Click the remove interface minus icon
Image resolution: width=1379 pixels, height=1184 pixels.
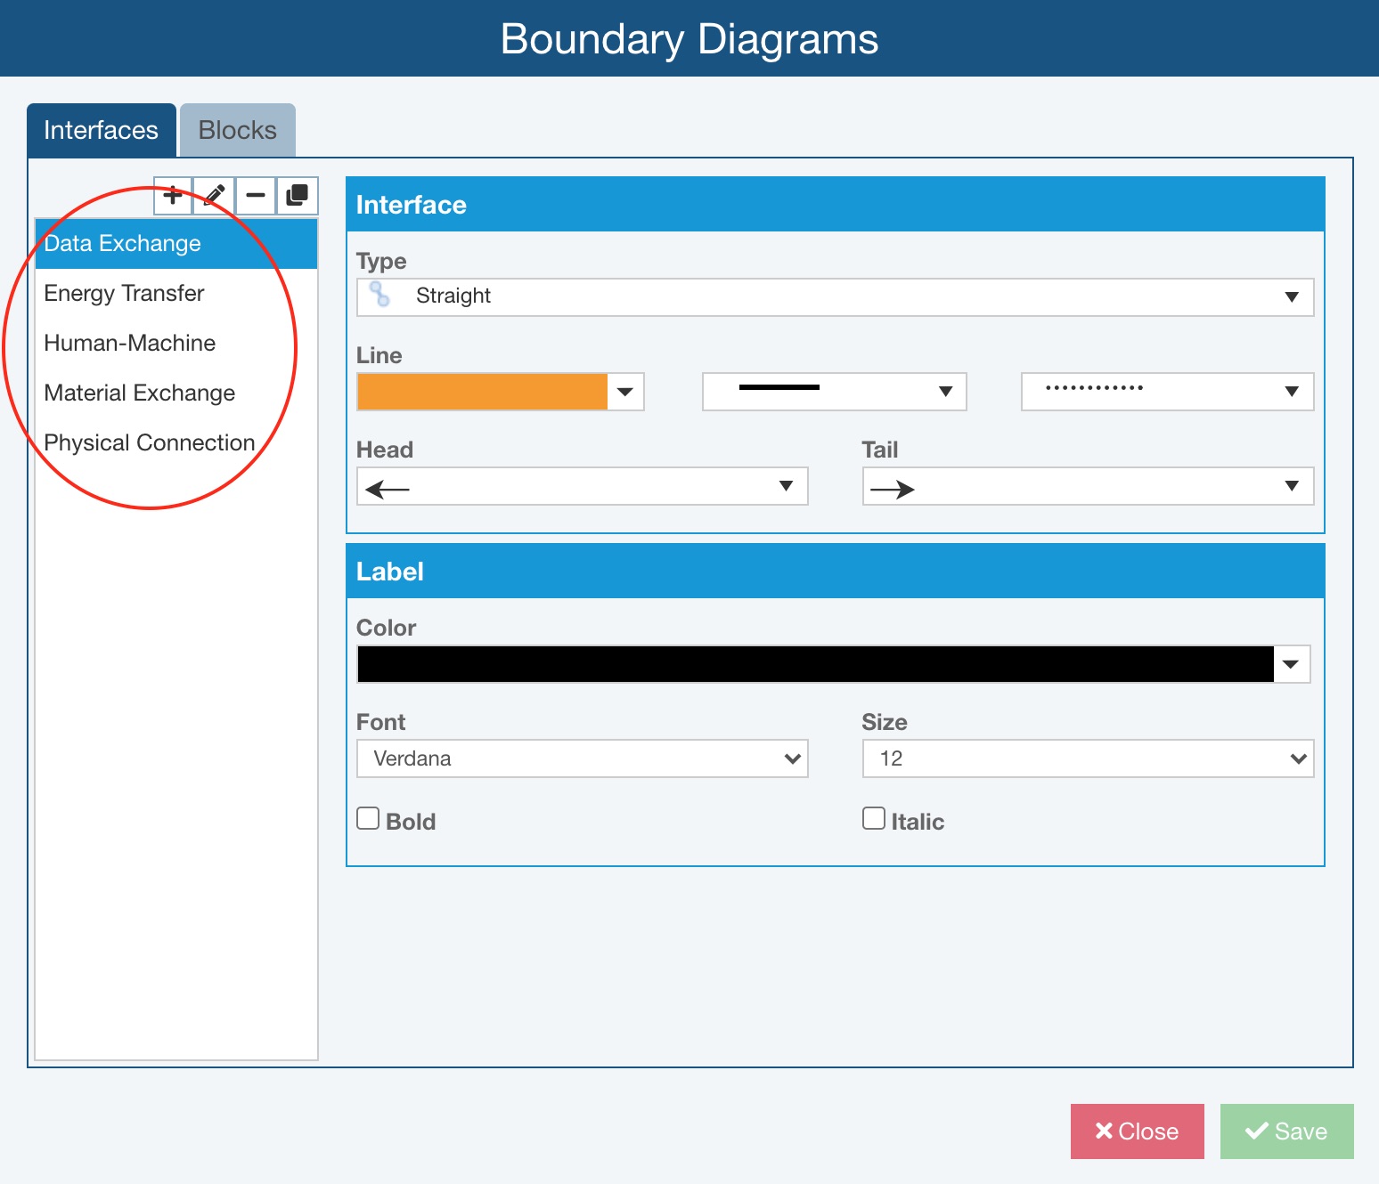(x=256, y=196)
